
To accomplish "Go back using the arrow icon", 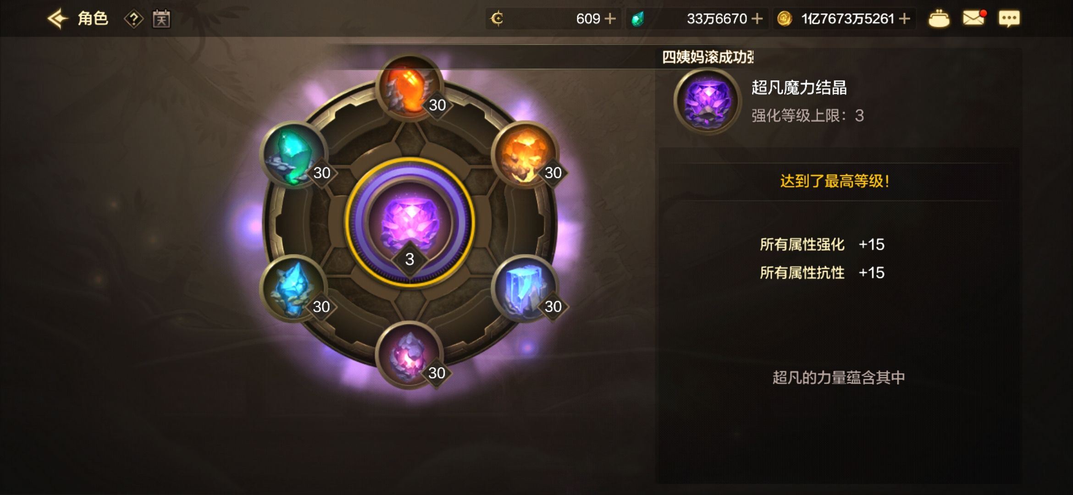I will pyautogui.click(x=58, y=19).
